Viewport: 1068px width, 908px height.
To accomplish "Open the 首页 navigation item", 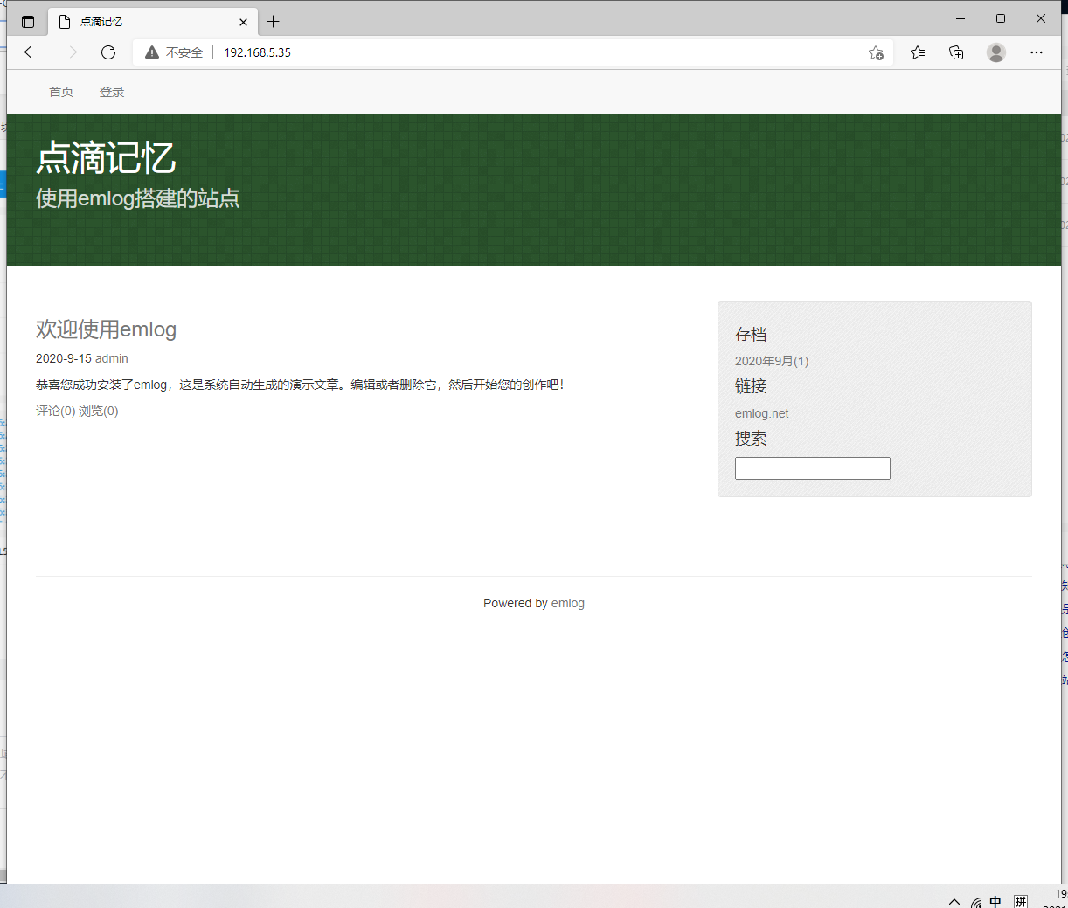I will (61, 92).
